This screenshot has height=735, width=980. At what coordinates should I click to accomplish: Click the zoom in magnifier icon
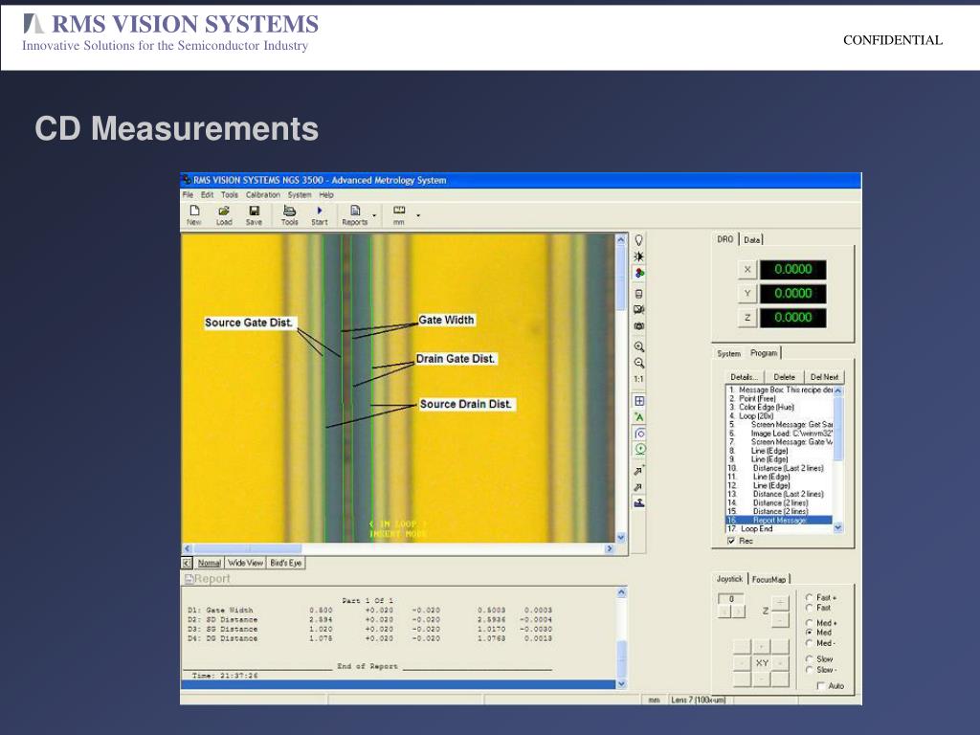pos(638,346)
